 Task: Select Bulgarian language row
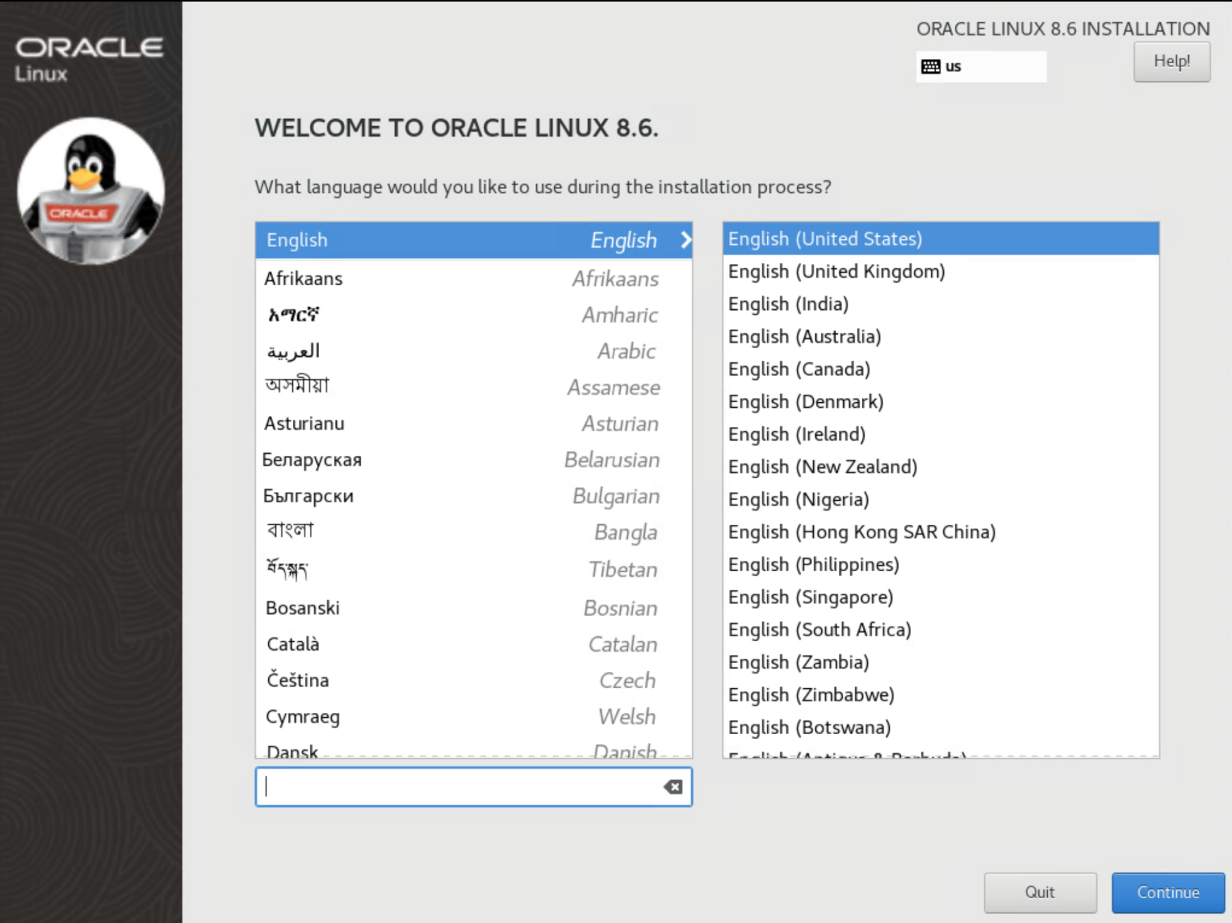pyautogui.click(x=474, y=496)
